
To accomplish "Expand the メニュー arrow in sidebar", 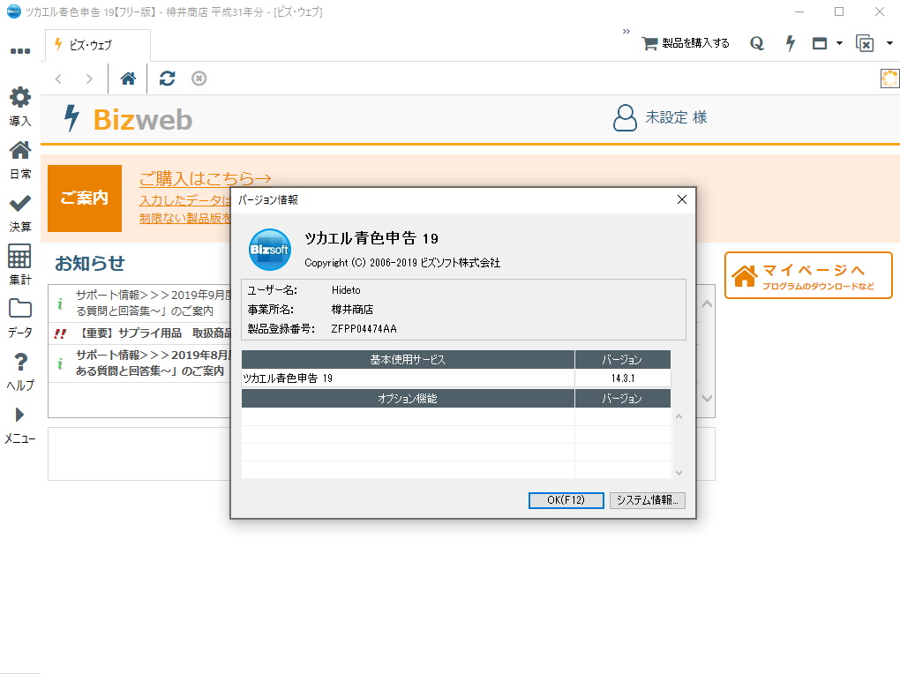I will pyautogui.click(x=20, y=424).
